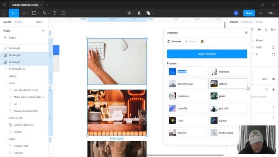Add a fill with plus icon
The image size is (279, 157).
pyautogui.click(x=273, y=89)
